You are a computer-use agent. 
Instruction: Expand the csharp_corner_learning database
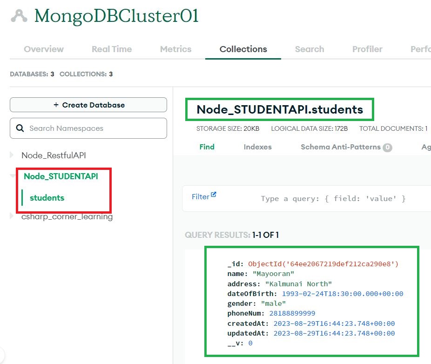point(12,216)
